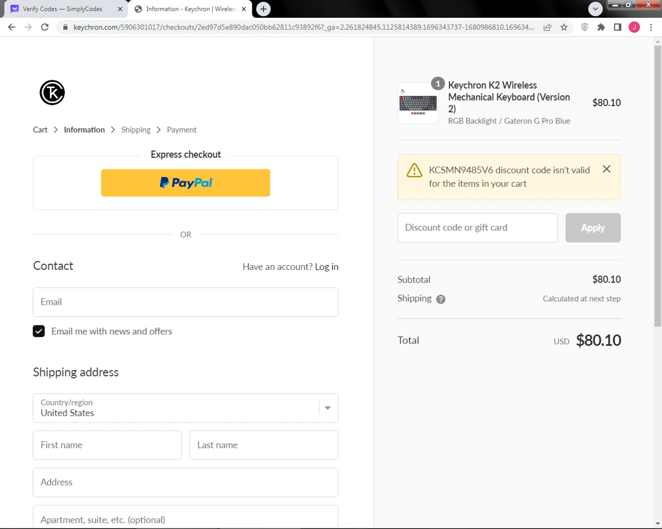Screen dimensions: 662x529
Task: Click the Information breadcrumb step
Action: click(x=84, y=130)
